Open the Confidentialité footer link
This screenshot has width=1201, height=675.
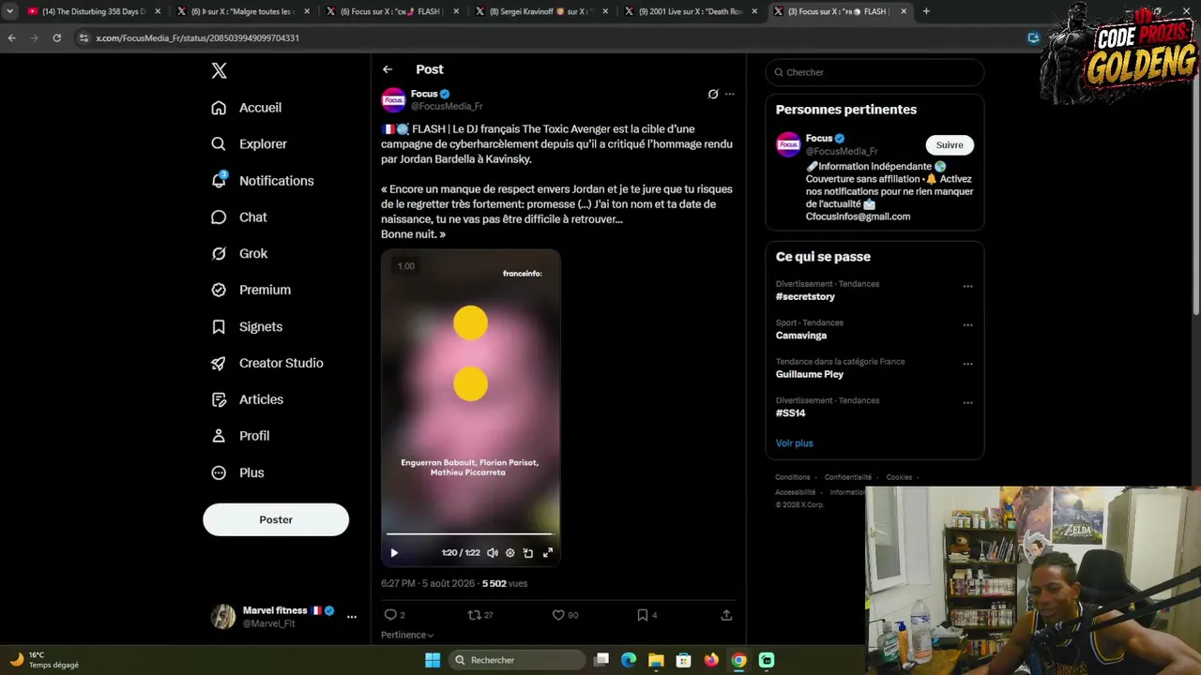pos(848,477)
